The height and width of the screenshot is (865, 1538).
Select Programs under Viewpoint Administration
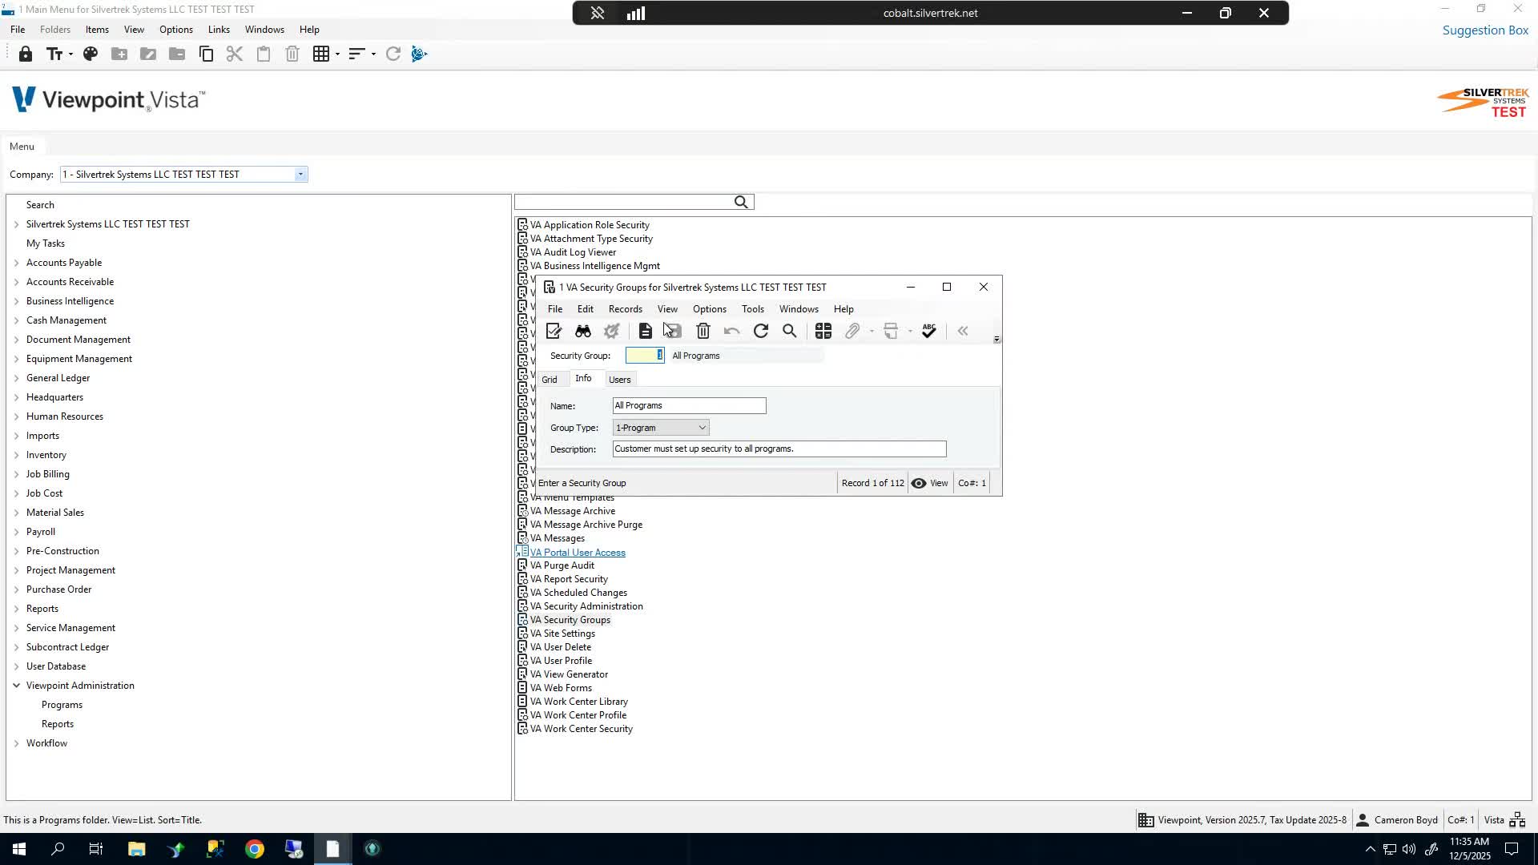pyautogui.click(x=62, y=705)
